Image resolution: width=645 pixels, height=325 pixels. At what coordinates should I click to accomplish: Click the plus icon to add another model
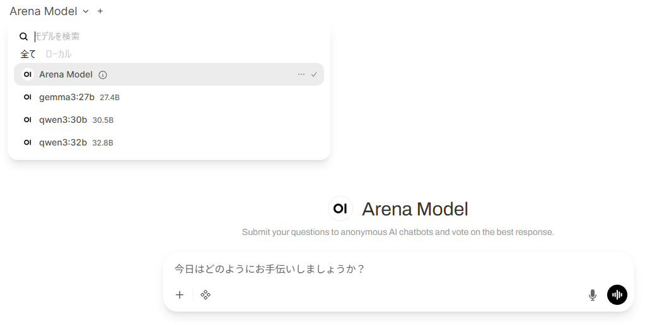[x=100, y=11]
